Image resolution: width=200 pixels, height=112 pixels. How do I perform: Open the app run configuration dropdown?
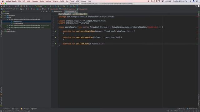click(x=41, y=6)
